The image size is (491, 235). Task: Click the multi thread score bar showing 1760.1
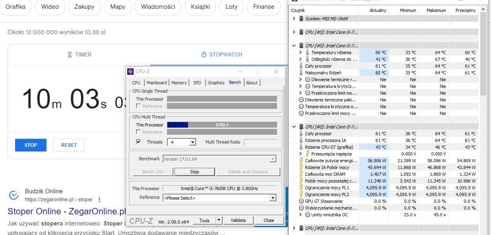pyautogui.click(x=222, y=125)
